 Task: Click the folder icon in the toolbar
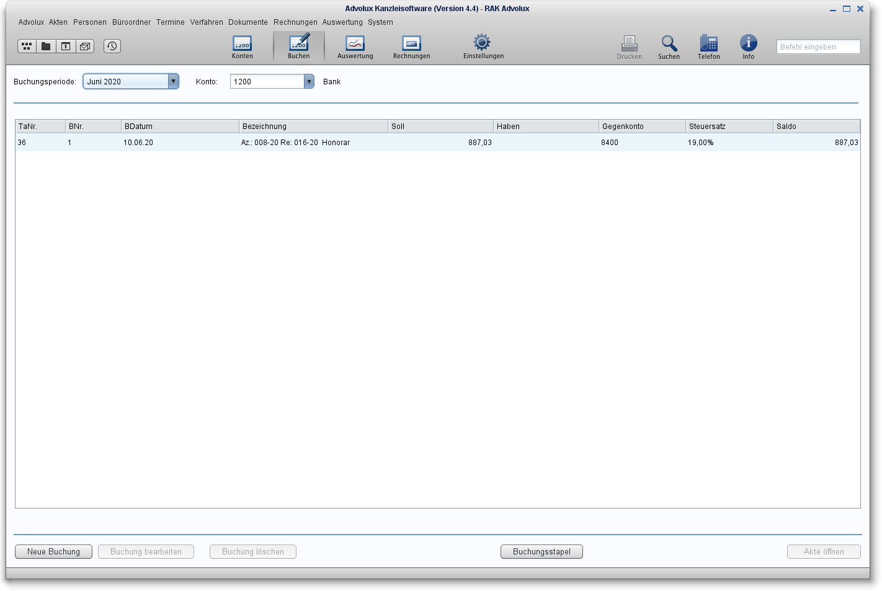[x=46, y=46]
